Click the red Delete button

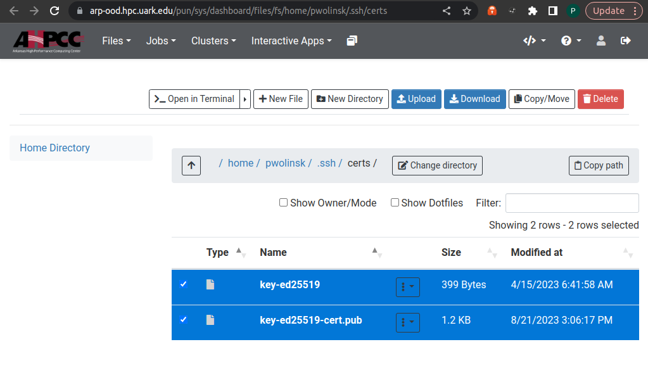point(600,99)
